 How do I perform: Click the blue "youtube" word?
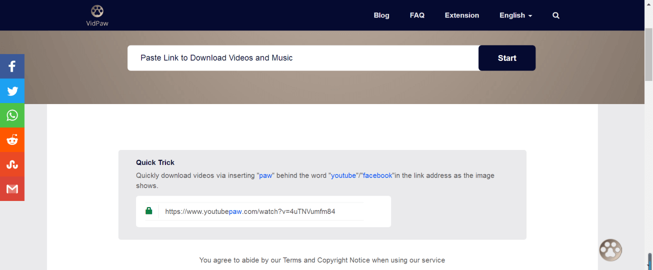343,176
